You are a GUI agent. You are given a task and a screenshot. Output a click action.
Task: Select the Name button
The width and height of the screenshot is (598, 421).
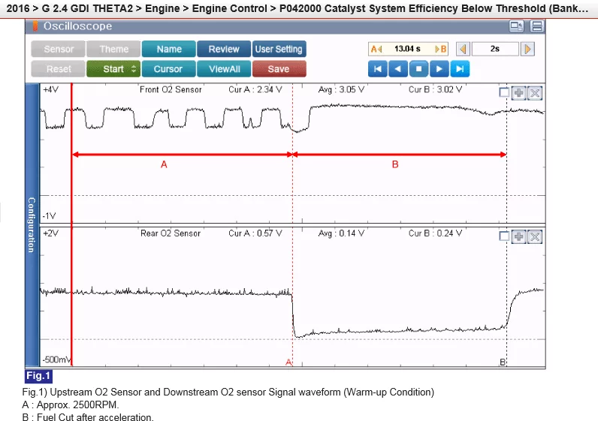169,49
